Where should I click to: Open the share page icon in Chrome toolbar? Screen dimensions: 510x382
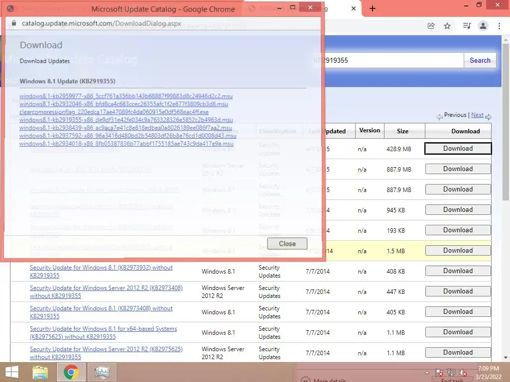[x=431, y=26]
